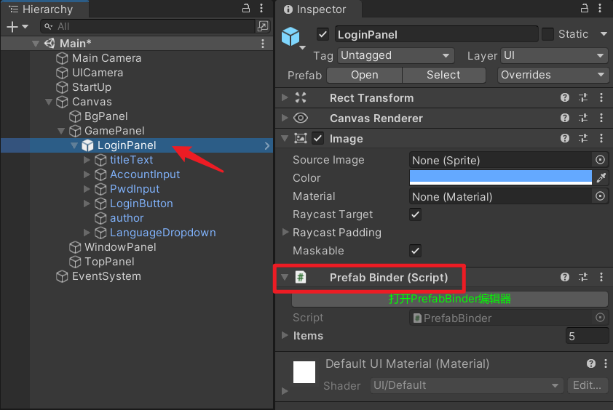613x410 pixels.
Task: Open Image component help reference
Action: (564, 138)
